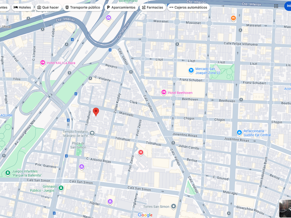Click the Hotel KALI La Raza label
291x218 pixels.
(x=61, y=63)
